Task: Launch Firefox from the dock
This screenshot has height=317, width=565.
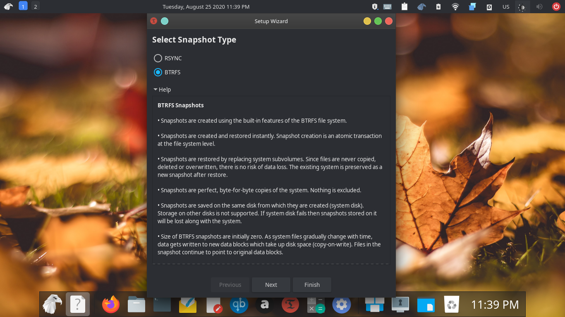Action: pos(111,305)
